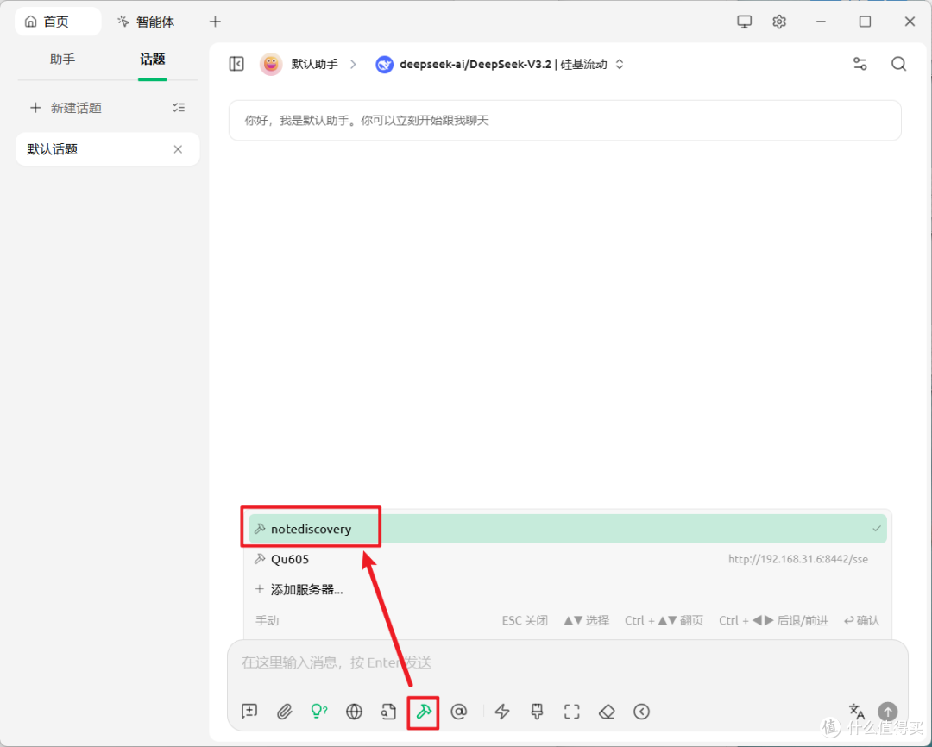Collapse toolbar with the circled chevron icon
The width and height of the screenshot is (932, 747).
641,712
